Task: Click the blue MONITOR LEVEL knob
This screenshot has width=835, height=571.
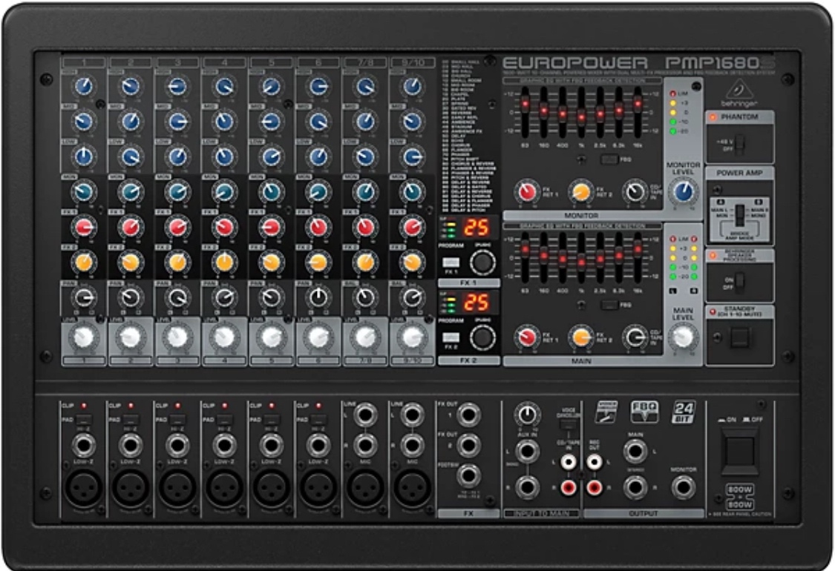Action: point(683,192)
